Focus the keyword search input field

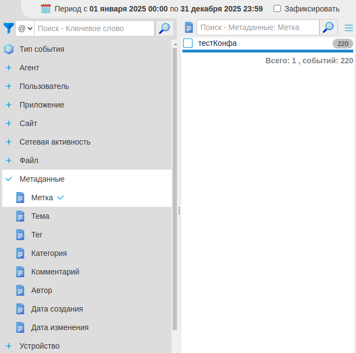94,28
